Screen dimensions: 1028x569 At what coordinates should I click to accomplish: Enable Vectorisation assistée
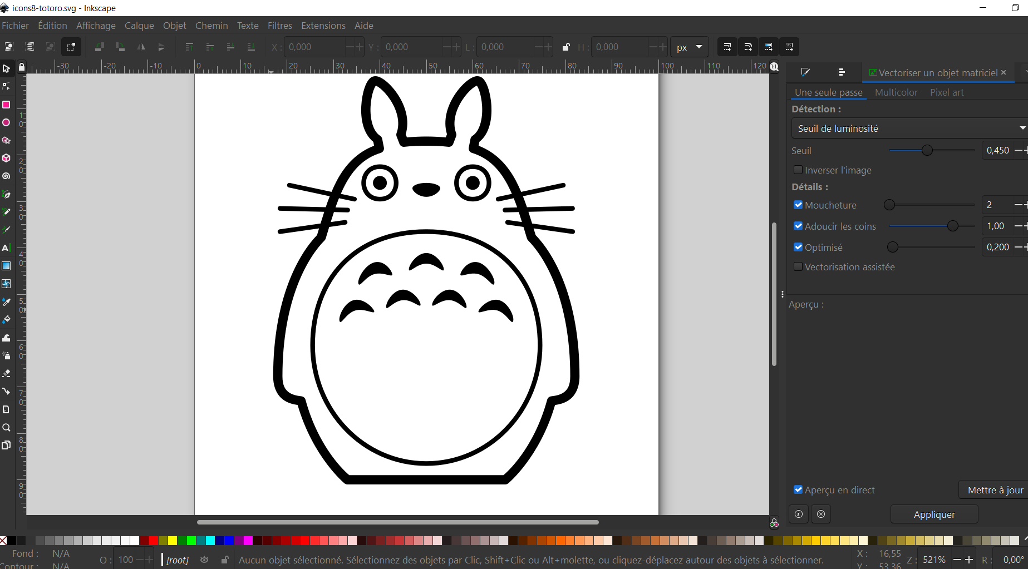tap(798, 266)
